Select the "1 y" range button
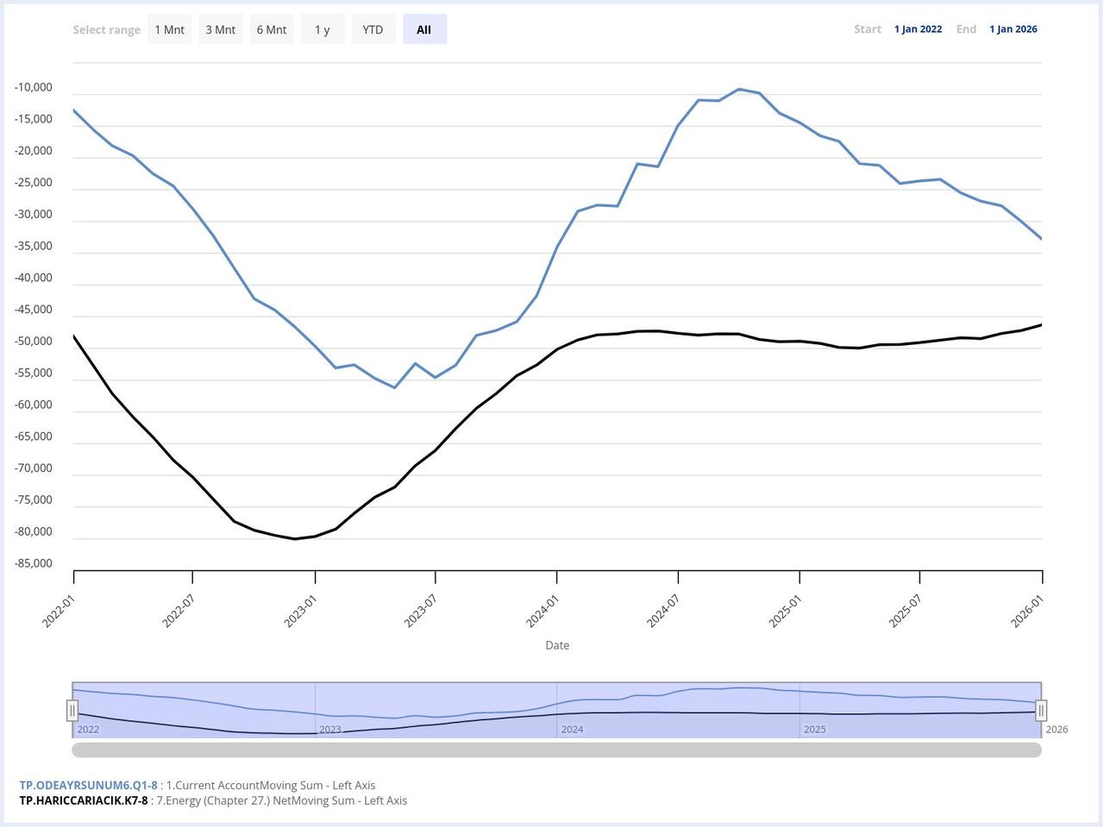Screen dimensions: 1104x828 click(322, 28)
